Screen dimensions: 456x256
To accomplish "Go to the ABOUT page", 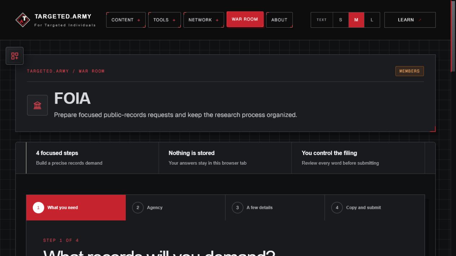I will click(x=279, y=20).
